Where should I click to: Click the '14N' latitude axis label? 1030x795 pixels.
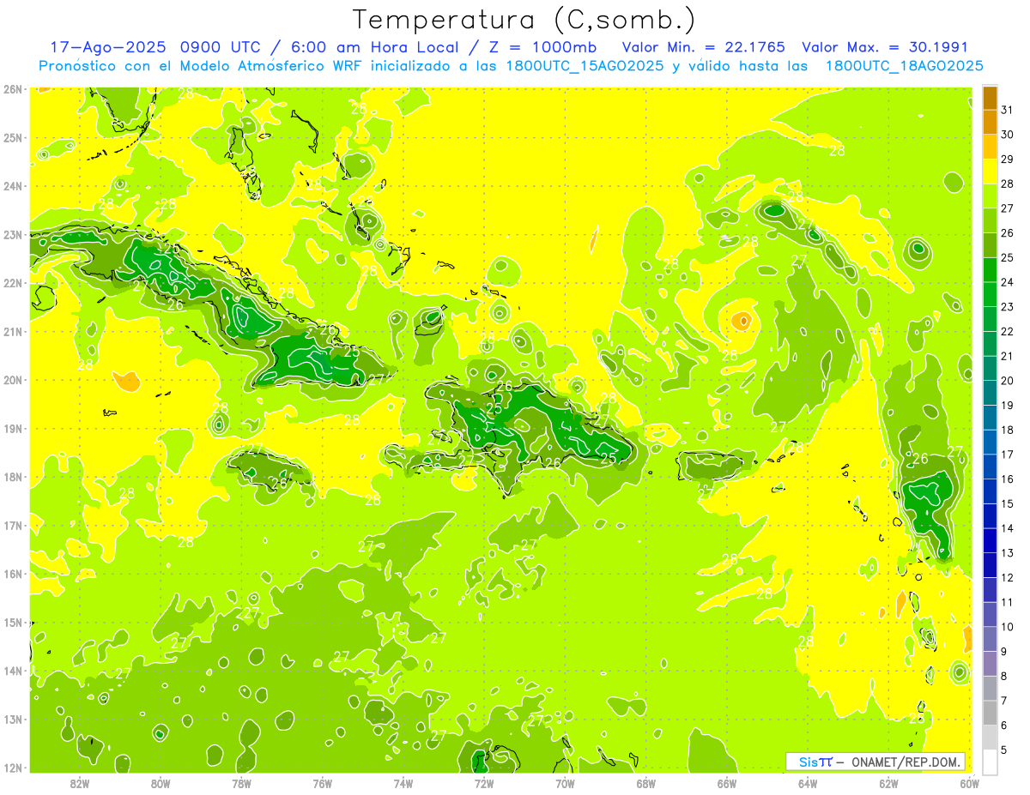pyautogui.click(x=13, y=671)
